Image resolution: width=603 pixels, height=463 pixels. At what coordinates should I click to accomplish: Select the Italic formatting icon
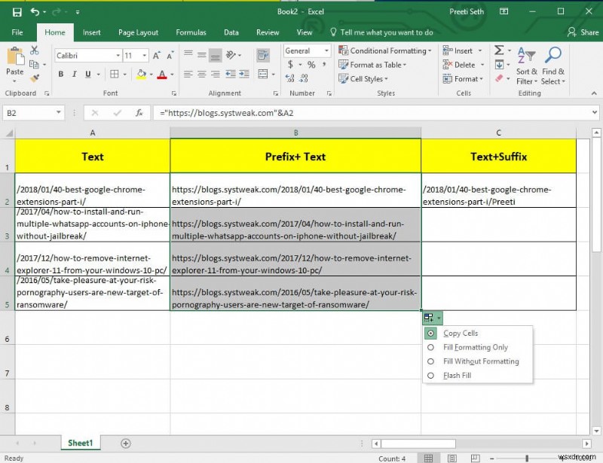(x=74, y=73)
